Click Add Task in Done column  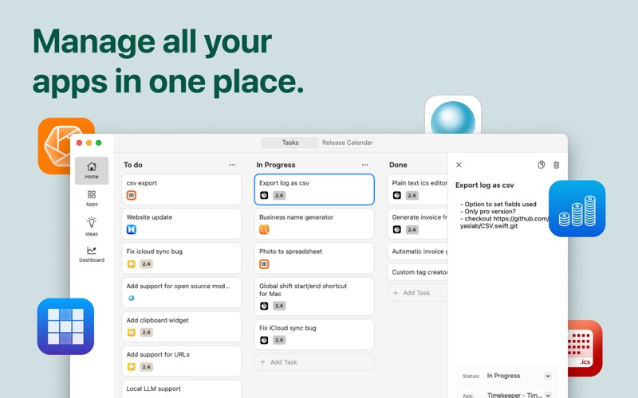tap(417, 293)
